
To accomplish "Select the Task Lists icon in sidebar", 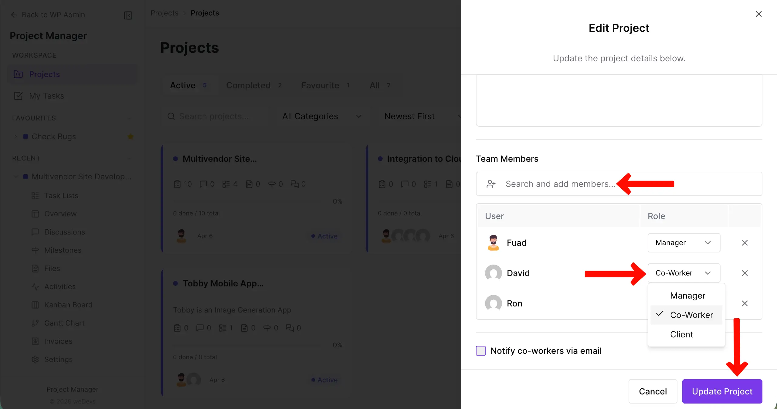I will point(35,196).
